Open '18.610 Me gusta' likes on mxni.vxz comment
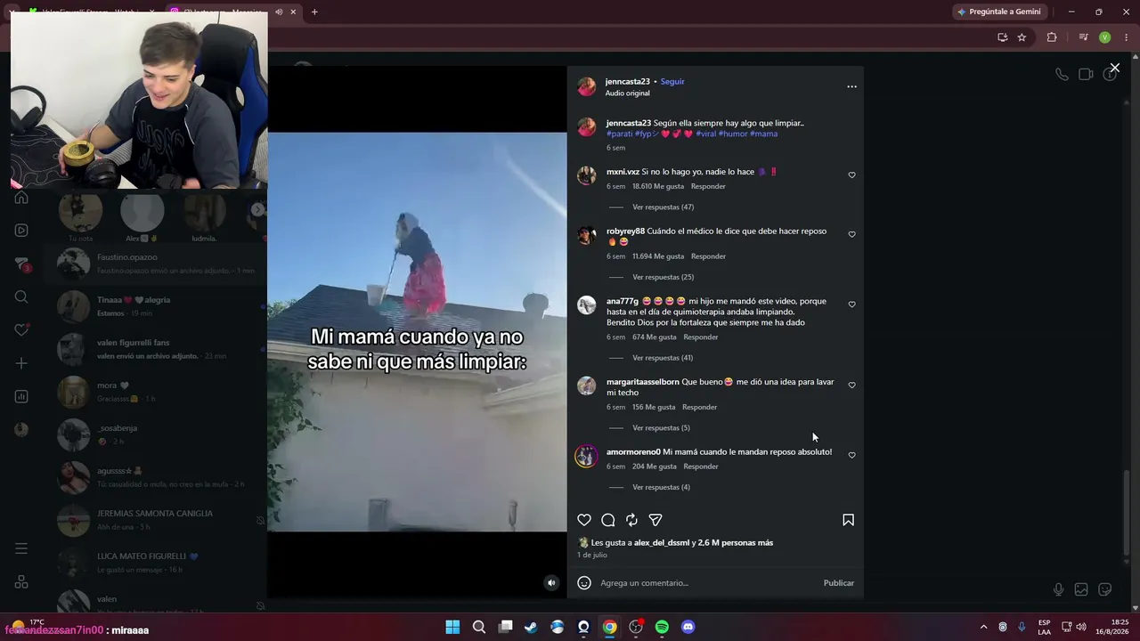 click(x=658, y=186)
